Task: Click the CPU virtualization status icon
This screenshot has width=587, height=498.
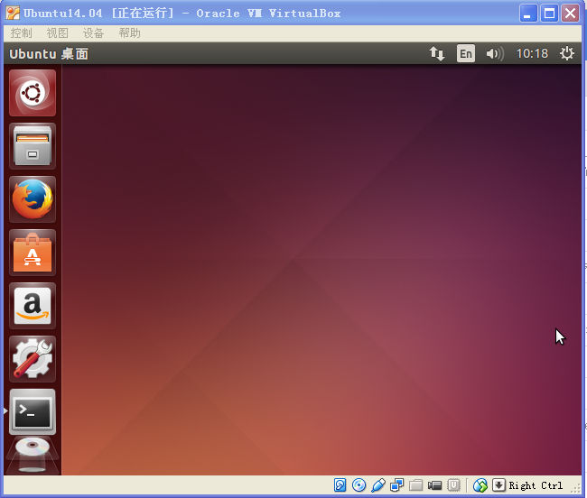Action: point(453,485)
